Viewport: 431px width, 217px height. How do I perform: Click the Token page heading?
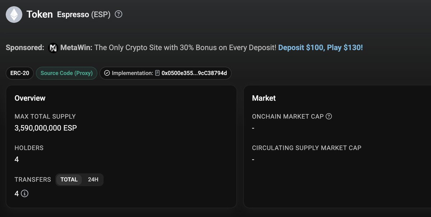[40, 14]
